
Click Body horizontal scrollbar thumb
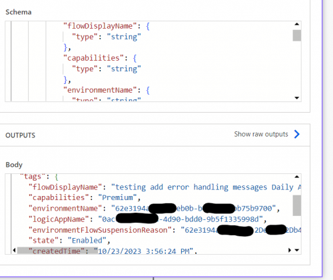(x=57, y=251)
